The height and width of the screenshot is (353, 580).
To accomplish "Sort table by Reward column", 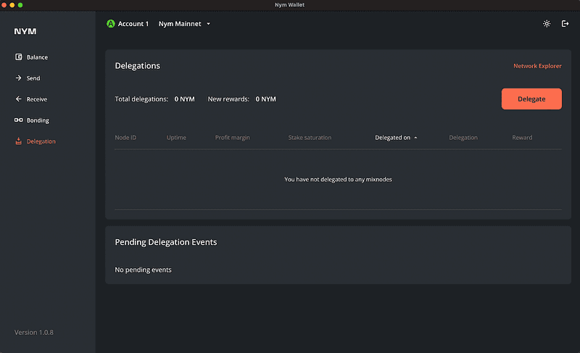I will click(522, 138).
